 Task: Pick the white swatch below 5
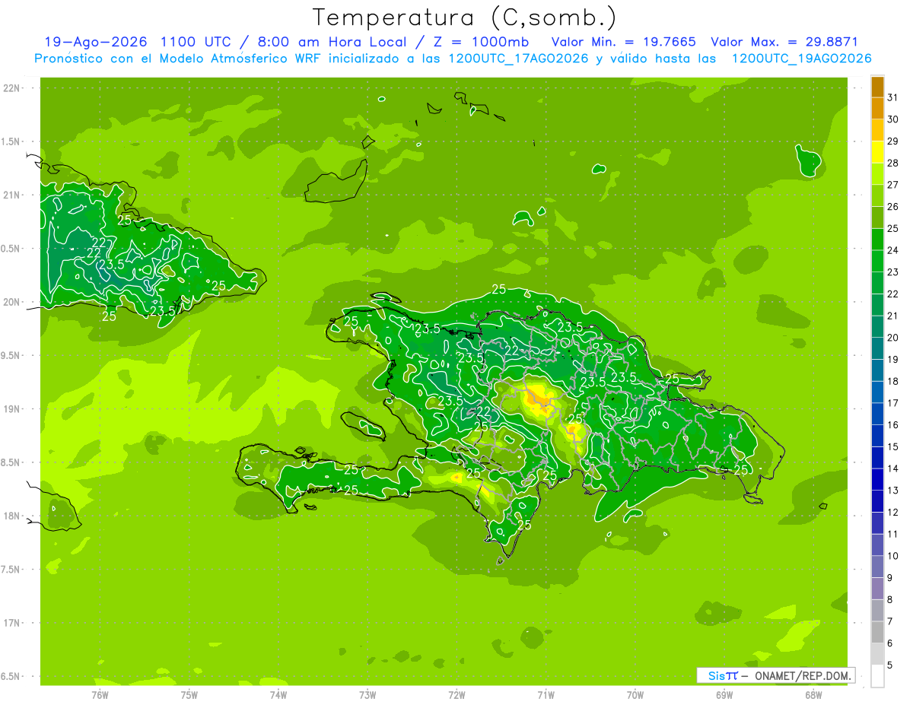(x=877, y=676)
